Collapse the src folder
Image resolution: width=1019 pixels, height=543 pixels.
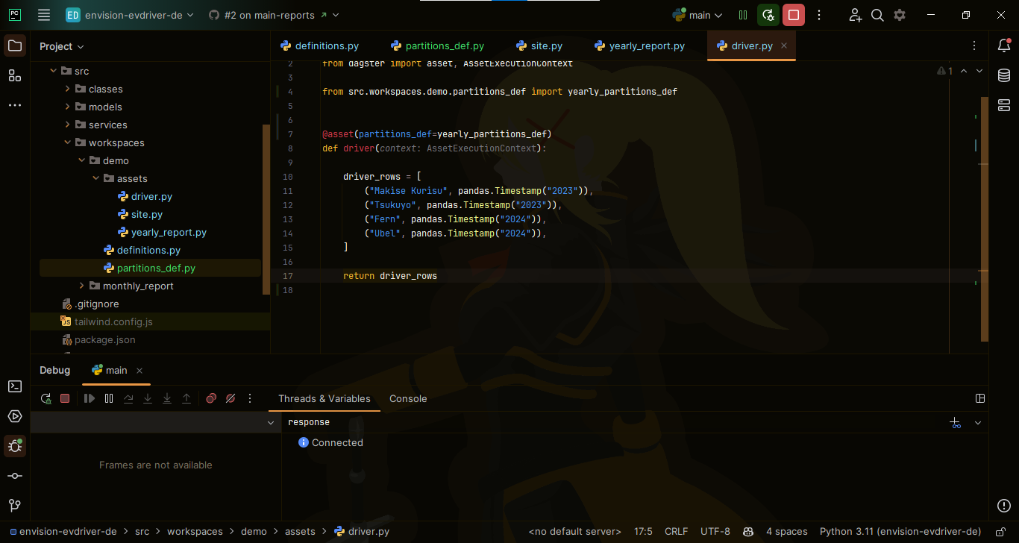click(x=53, y=71)
